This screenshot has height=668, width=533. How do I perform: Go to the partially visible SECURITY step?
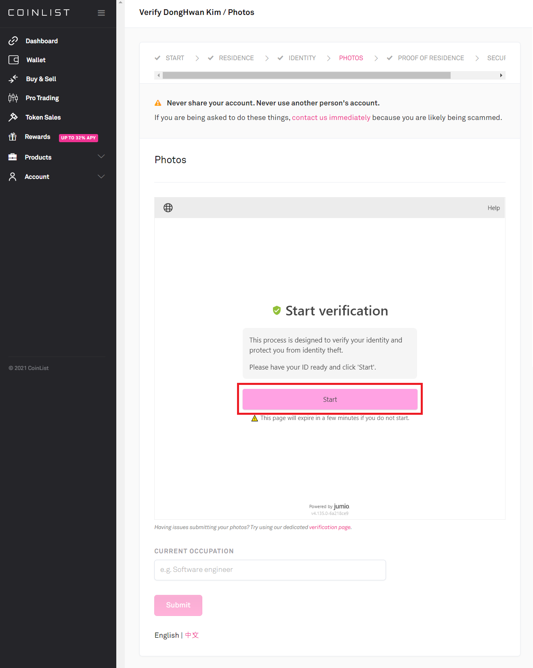[x=496, y=58]
